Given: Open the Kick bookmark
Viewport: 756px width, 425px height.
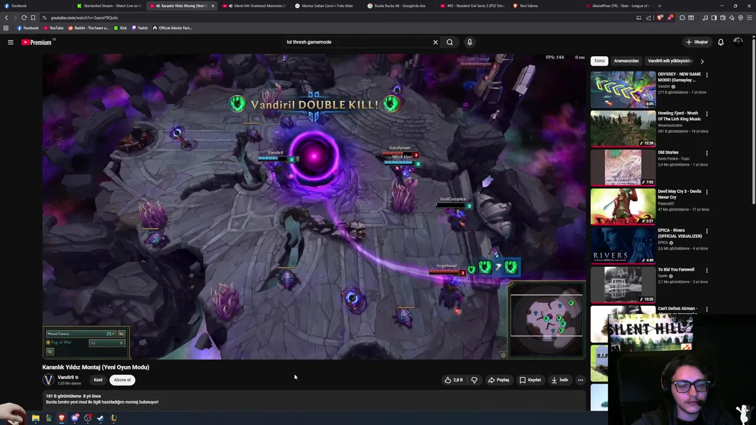Looking at the screenshot, I should [x=120, y=28].
